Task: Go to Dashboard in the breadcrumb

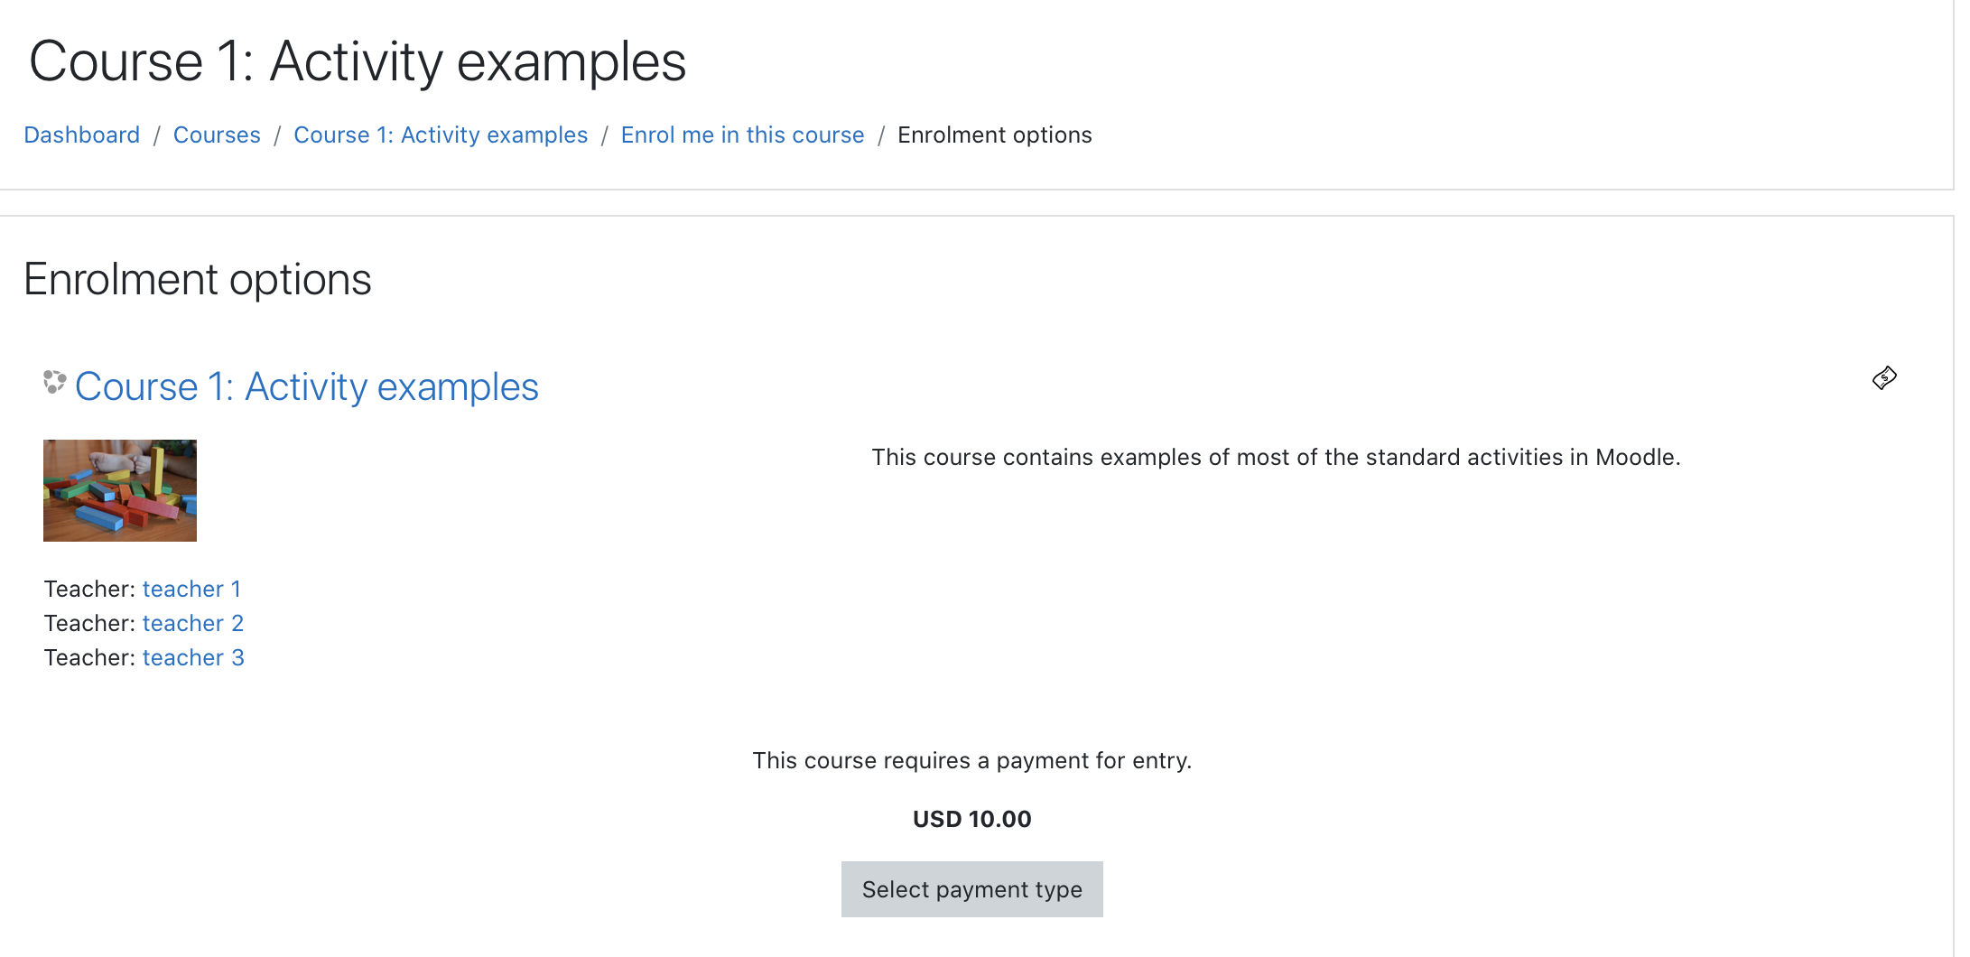Action: pos(82,135)
